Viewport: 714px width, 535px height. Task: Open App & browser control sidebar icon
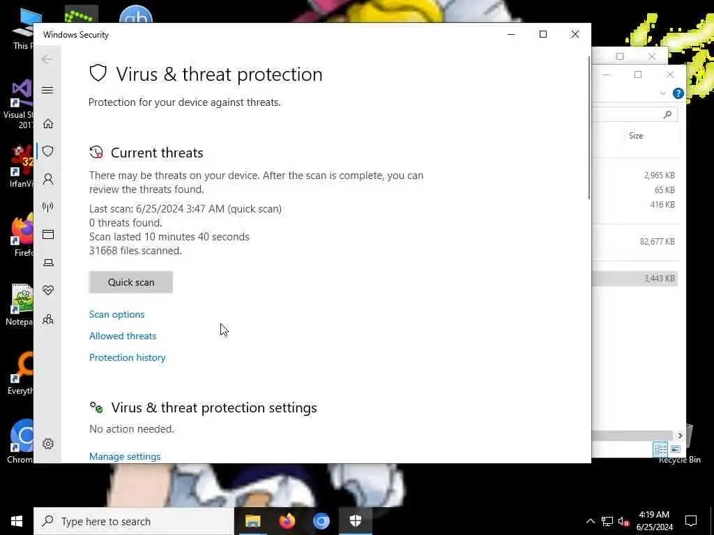[48, 234]
